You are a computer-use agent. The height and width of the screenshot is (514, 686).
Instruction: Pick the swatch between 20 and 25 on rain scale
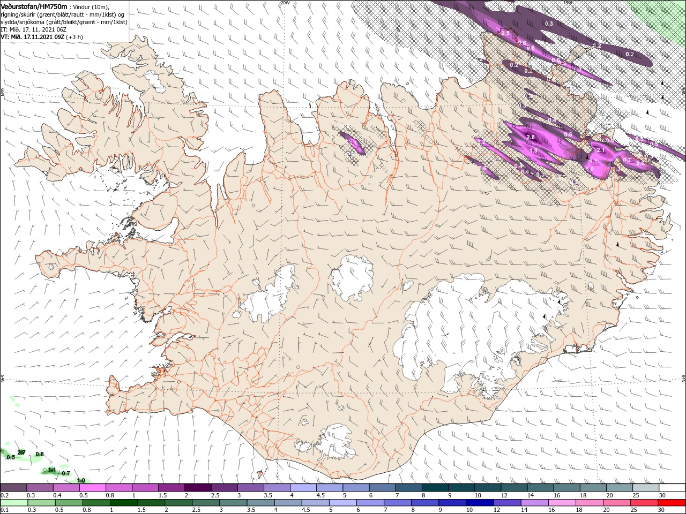pos(616,503)
